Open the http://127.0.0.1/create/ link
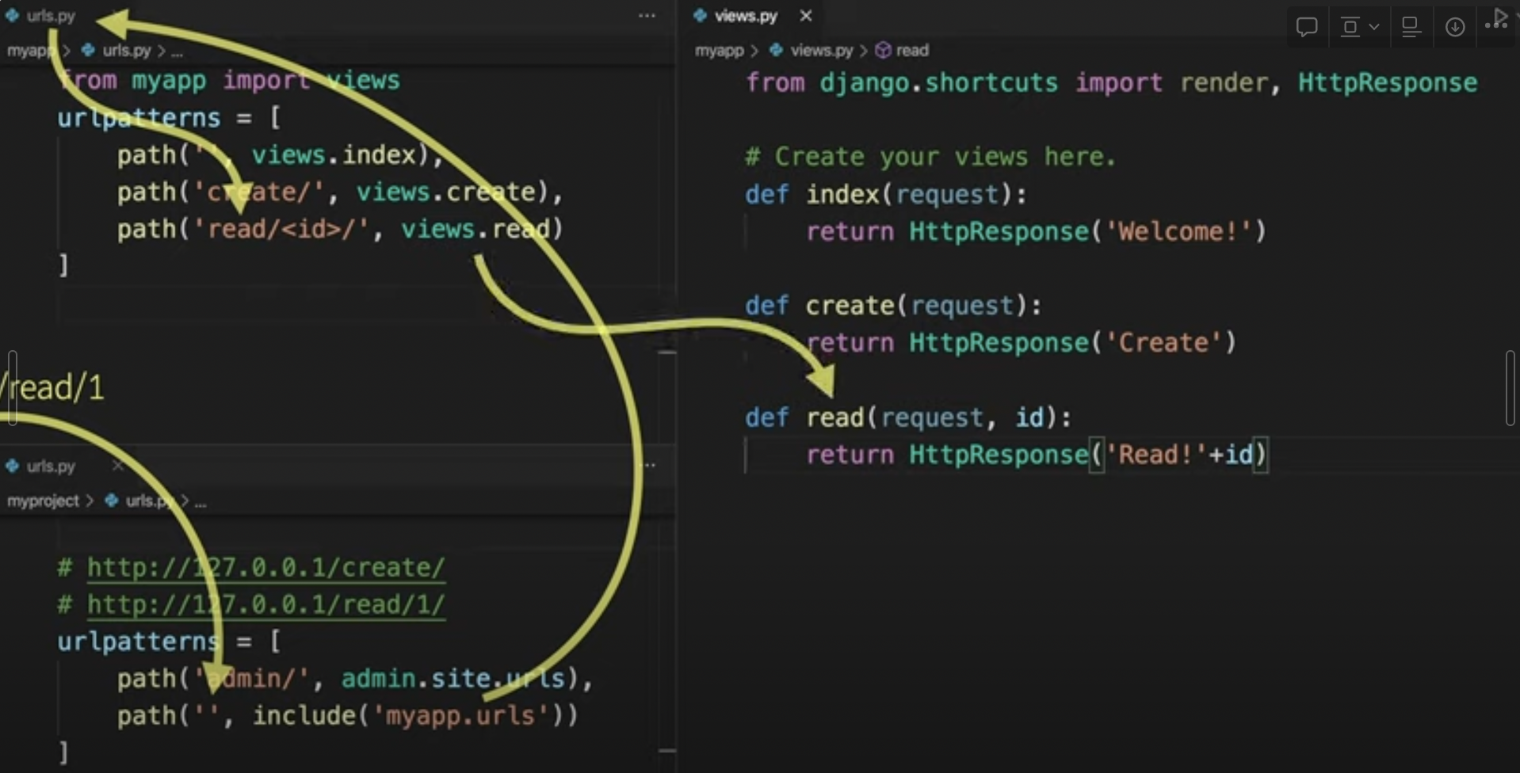 pos(265,567)
